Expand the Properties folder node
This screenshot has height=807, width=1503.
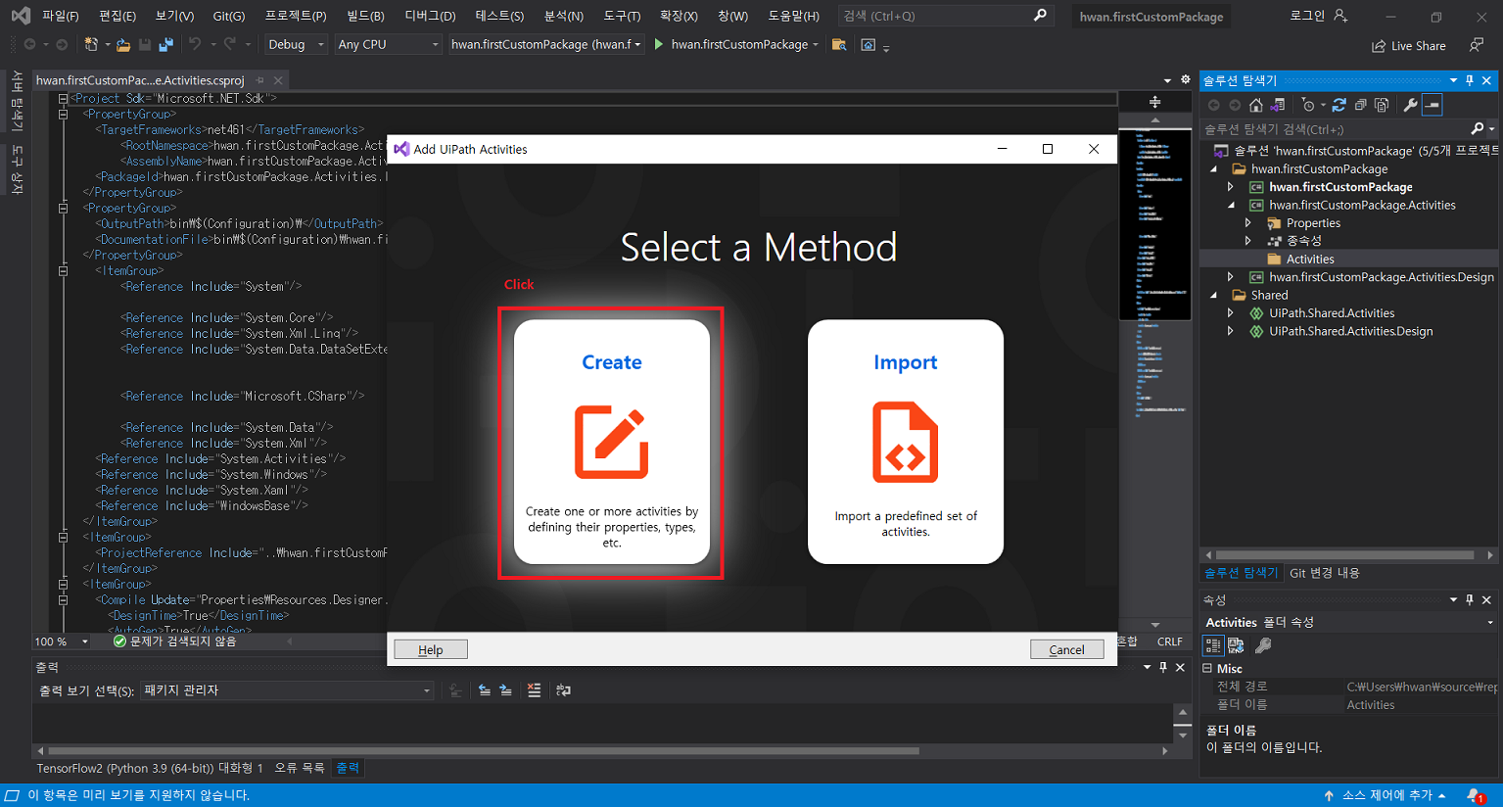coord(1248,223)
